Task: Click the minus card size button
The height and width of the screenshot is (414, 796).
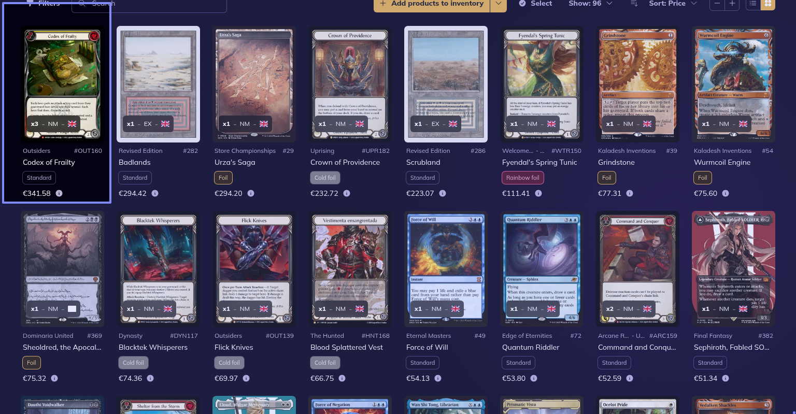Action: [717, 4]
